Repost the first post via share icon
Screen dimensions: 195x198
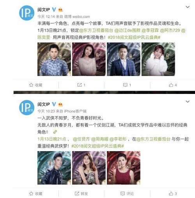coord(81,85)
